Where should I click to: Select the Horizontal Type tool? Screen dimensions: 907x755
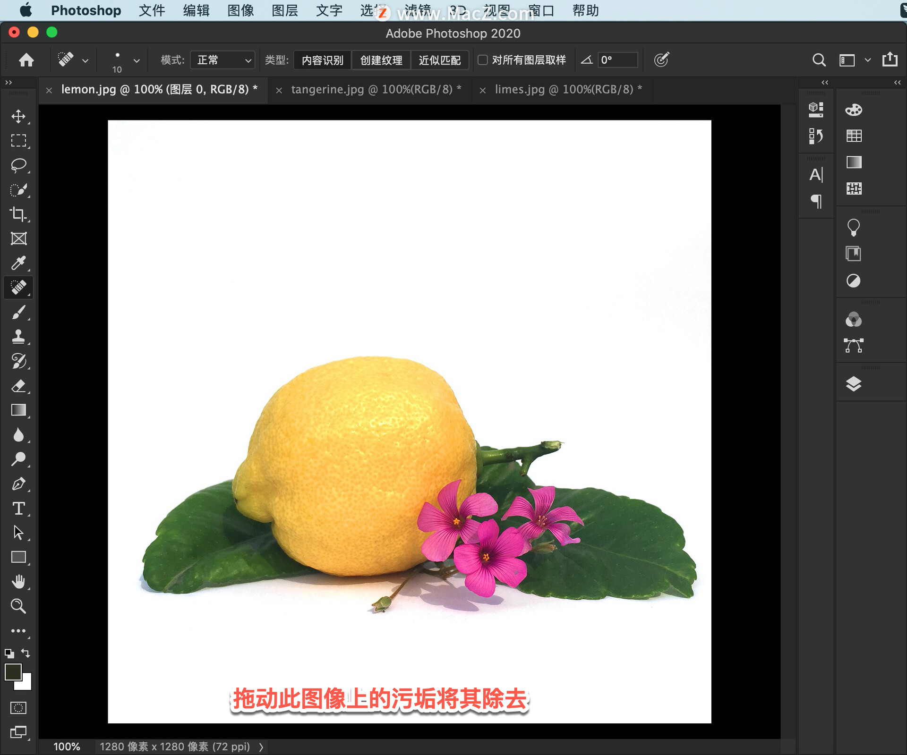pyautogui.click(x=19, y=509)
